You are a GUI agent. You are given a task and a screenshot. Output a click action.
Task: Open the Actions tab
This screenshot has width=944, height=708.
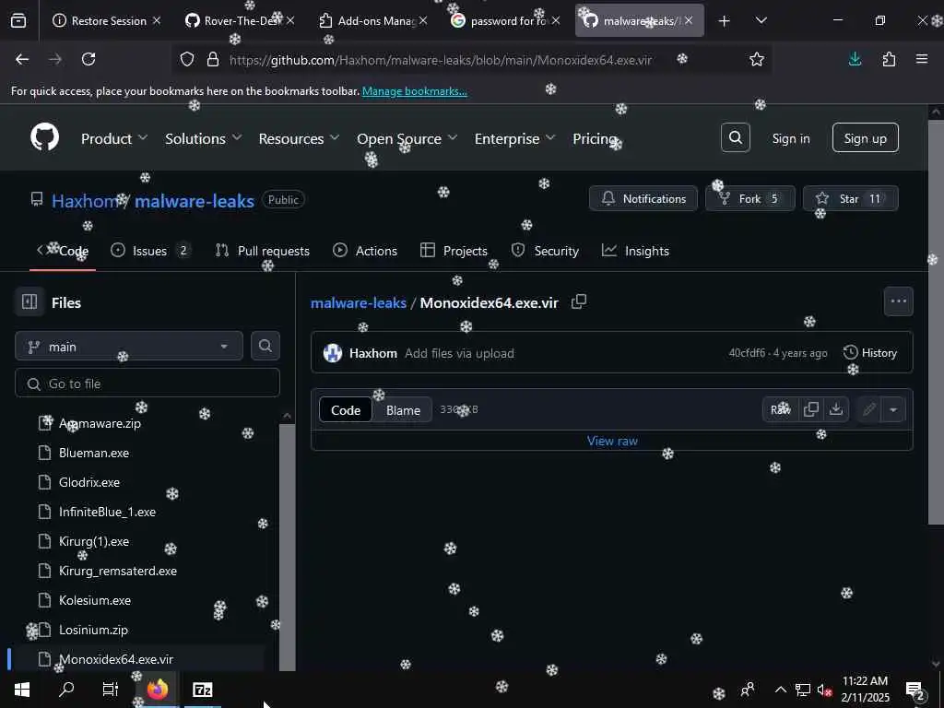365,251
